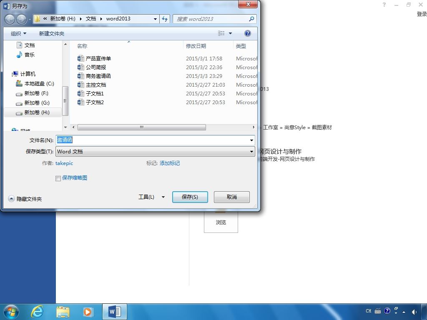Open the 组织 dropdown menu
The image size is (427, 320).
18,33
